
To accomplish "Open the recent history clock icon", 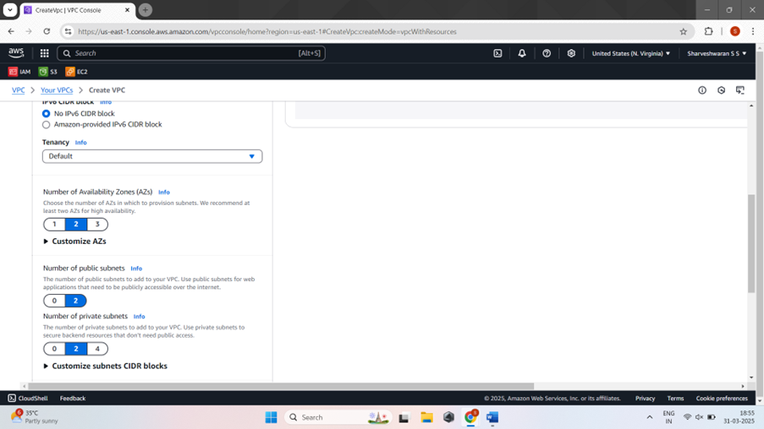I will point(721,90).
